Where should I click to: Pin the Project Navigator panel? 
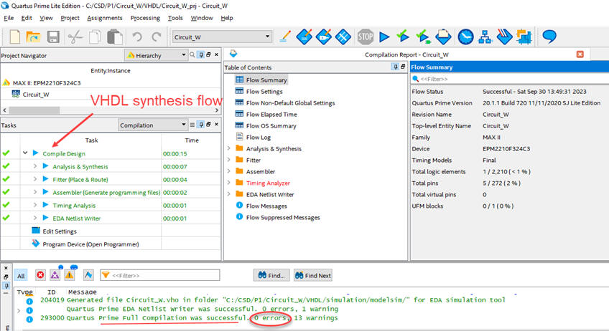point(201,55)
